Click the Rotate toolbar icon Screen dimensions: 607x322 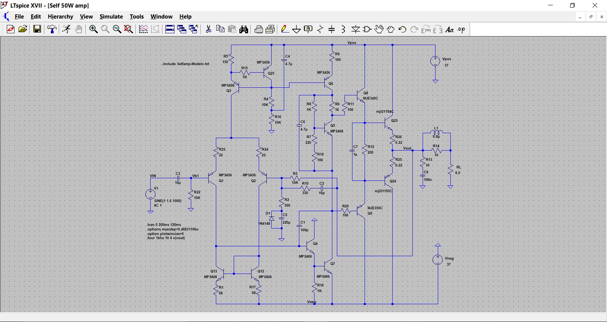click(426, 29)
